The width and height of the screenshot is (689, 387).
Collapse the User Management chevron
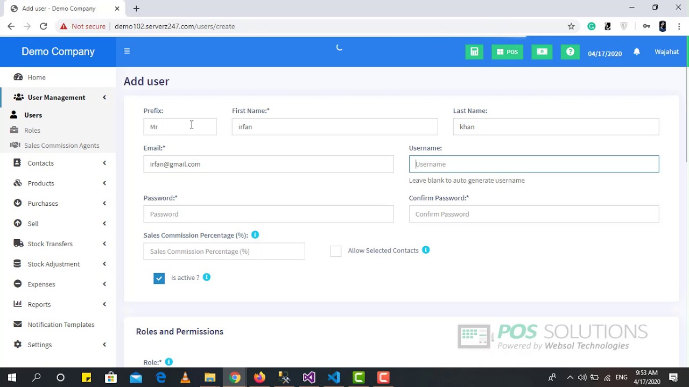click(104, 97)
